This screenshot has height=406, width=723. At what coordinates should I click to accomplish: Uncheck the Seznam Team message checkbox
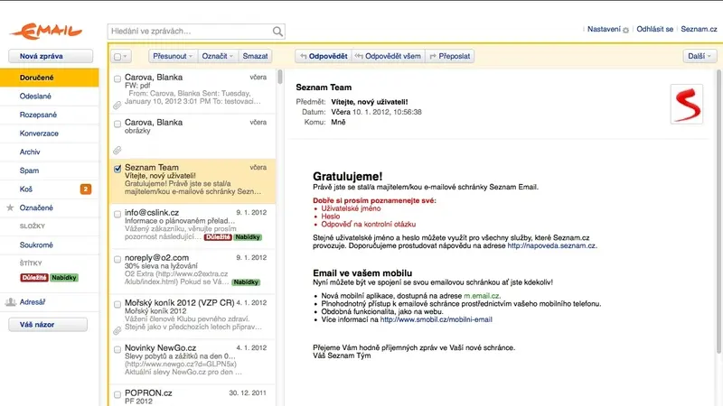[117, 169]
